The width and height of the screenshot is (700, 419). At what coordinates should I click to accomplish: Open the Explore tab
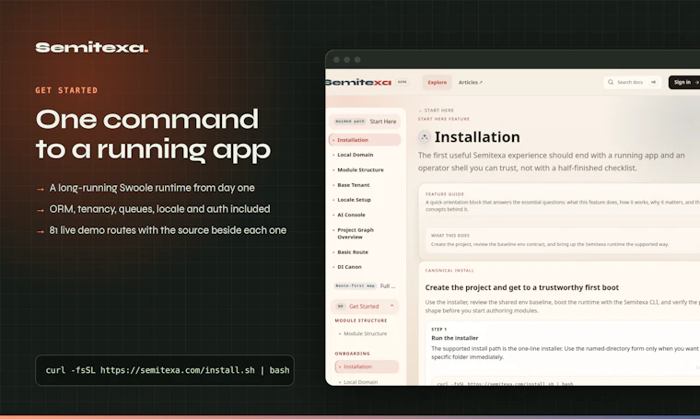click(x=437, y=82)
